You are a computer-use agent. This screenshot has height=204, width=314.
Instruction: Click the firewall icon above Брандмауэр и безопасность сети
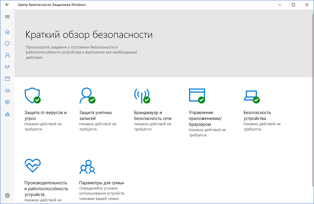point(143,96)
